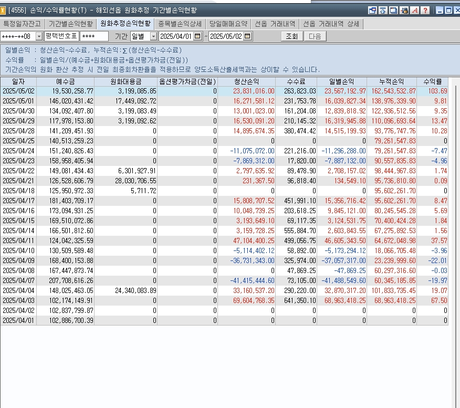The height and width of the screenshot is (408, 460).
Task: Click the deposit value 146,020,431.42
Action: point(71,101)
